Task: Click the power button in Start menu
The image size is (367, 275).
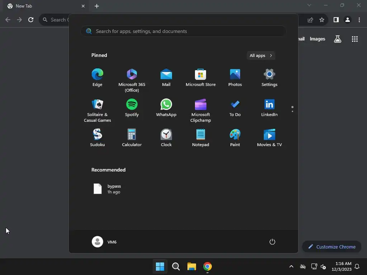Action: 272,242
